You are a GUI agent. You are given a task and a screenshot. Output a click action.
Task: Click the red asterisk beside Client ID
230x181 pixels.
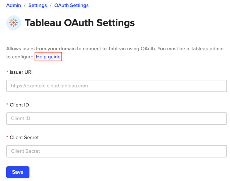click(x=7, y=105)
